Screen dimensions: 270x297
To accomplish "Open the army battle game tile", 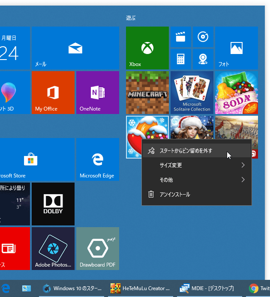I will pyautogui.click(x=237, y=127).
